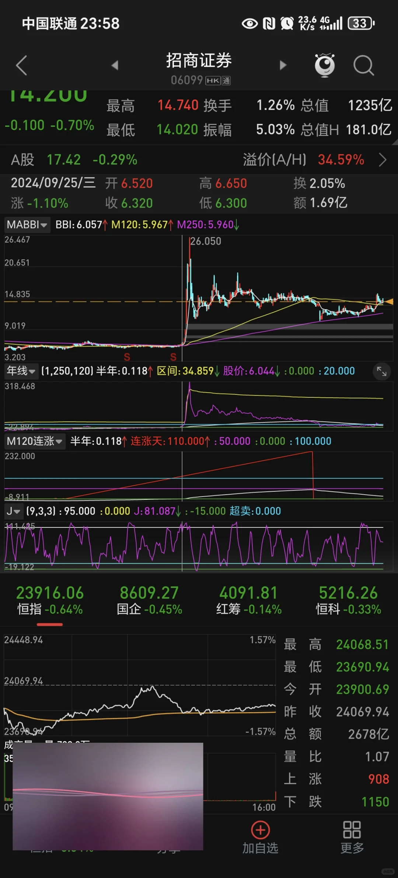
Task: Tap the alarm clock status icon
Action: (x=287, y=24)
